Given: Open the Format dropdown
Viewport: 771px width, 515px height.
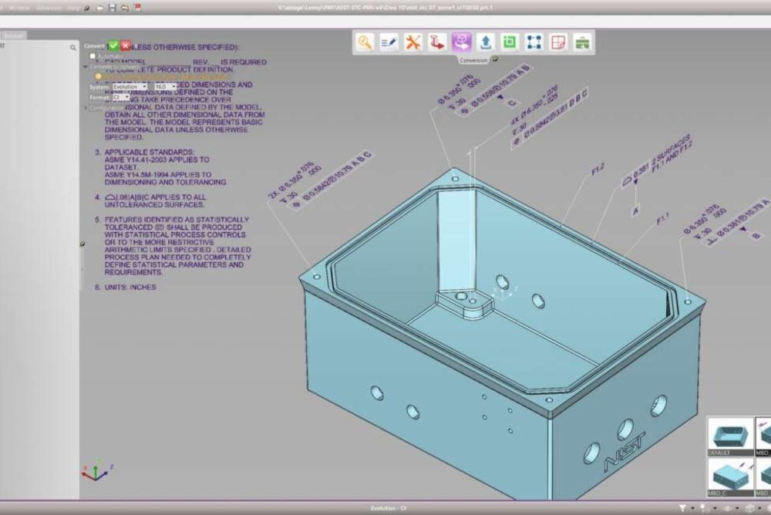Looking at the screenshot, I should pyautogui.click(x=121, y=97).
